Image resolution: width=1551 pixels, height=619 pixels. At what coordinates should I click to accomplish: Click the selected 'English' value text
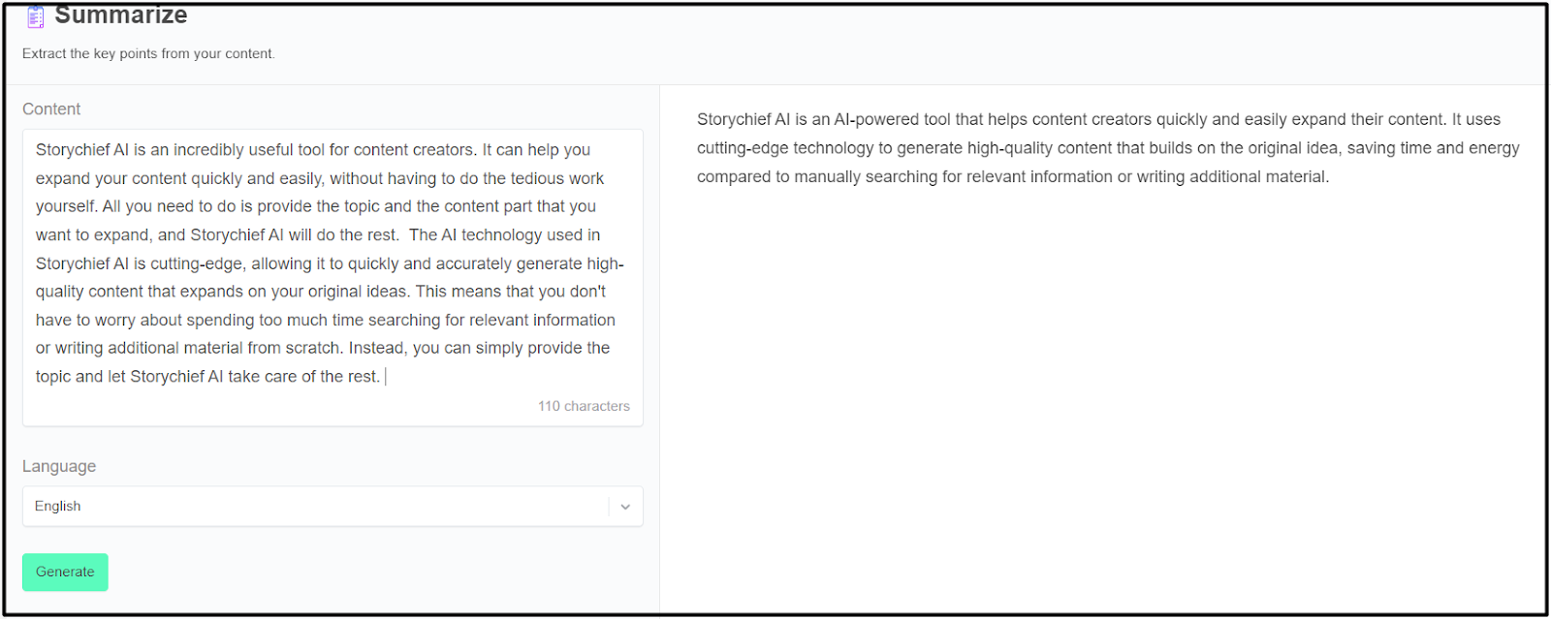58,507
